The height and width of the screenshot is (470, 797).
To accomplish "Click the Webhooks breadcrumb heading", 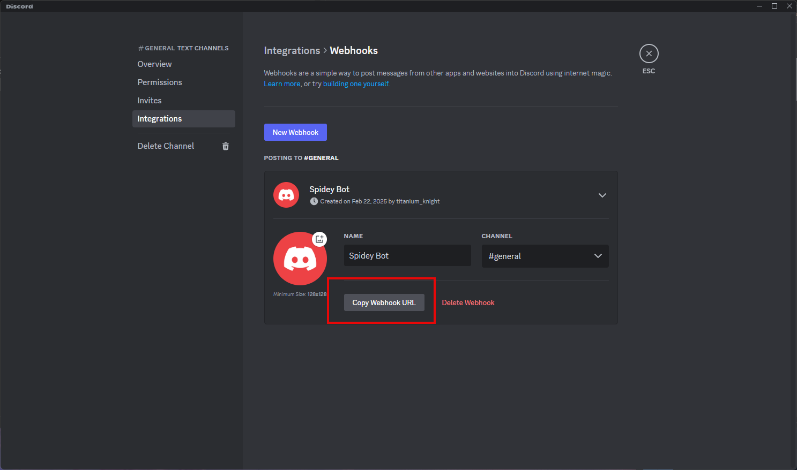I will click(x=354, y=51).
